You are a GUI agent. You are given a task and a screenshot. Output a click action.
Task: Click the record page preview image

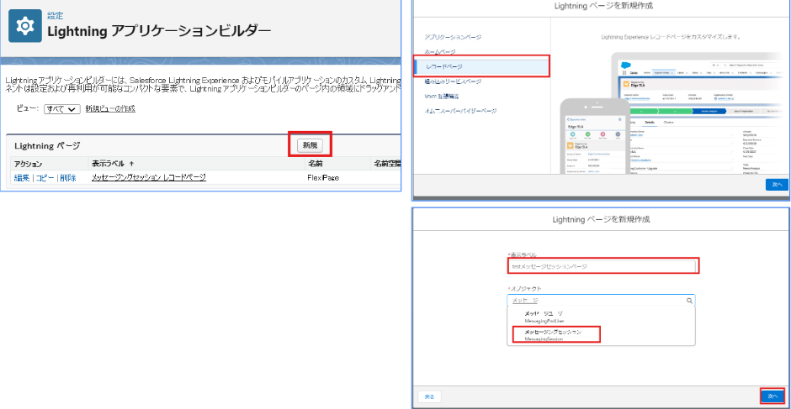(x=671, y=112)
